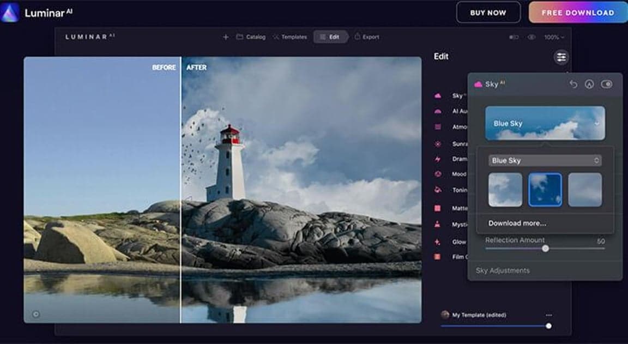Open the Export tab
Viewport: 628px width, 344px height.
[x=367, y=37]
